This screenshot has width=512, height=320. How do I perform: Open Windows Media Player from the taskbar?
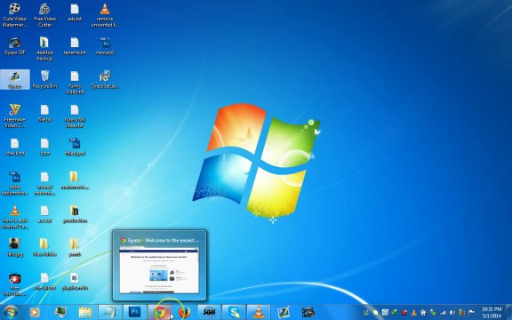point(35,313)
